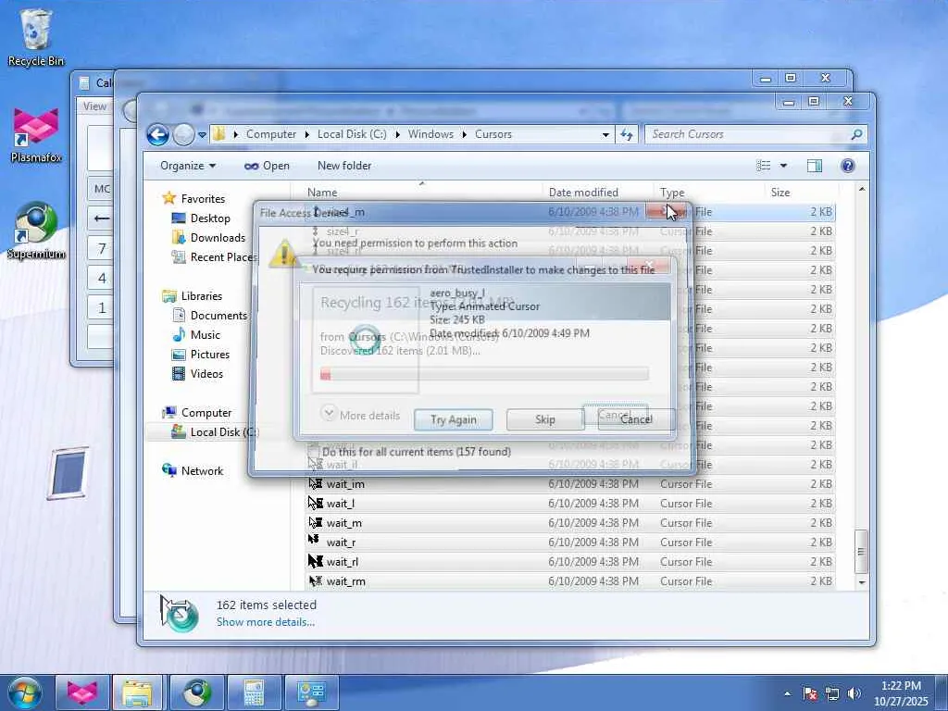Open Plasmafox from the taskbar
948x711 pixels.
[x=82, y=692]
